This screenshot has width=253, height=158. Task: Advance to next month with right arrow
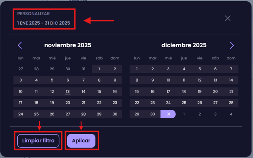coord(232,45)
